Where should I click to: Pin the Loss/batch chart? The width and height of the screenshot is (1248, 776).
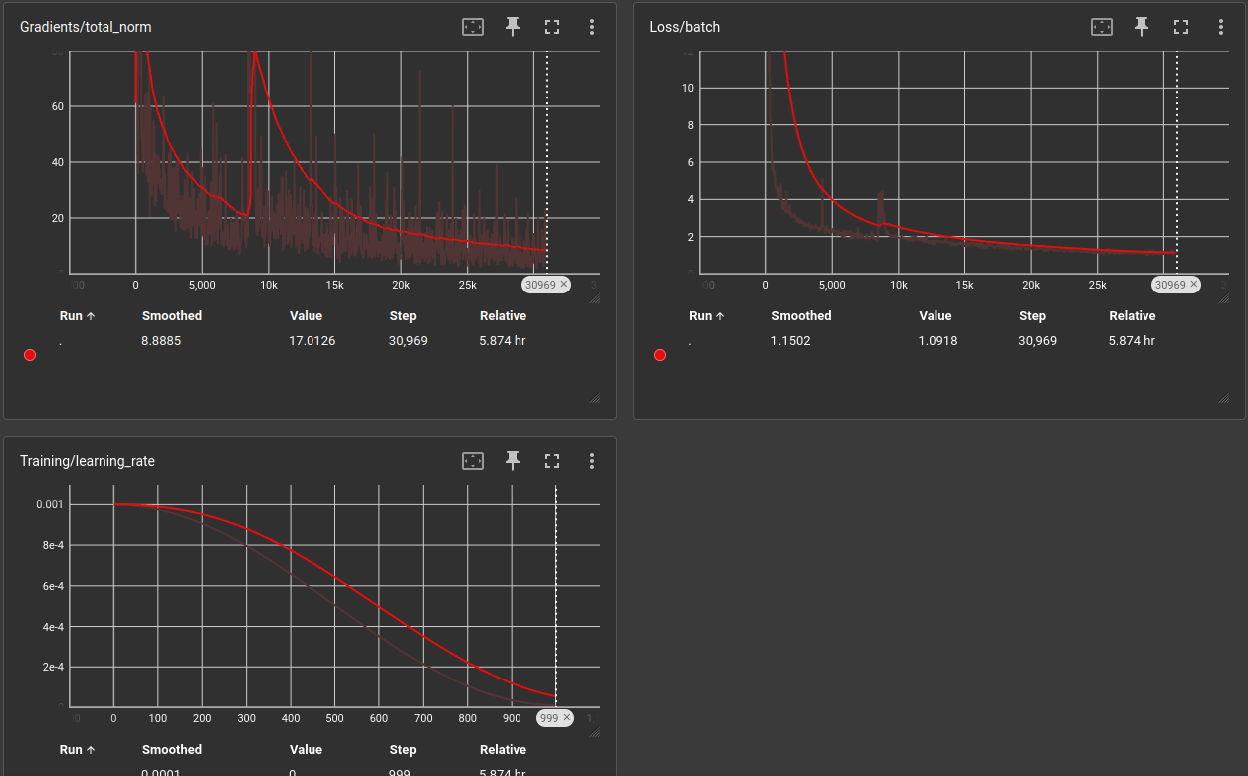click(x=1141, y=27)
